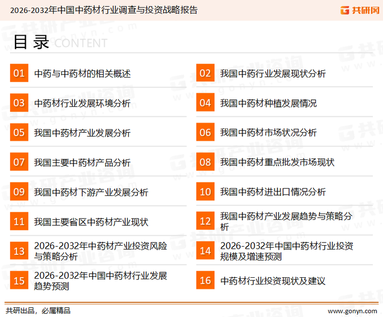This screenshot has height=317, width=383.
Task: Select chapter 2026-2032年中药材产业投资风险与策略分析
Action: pos(101,251)
